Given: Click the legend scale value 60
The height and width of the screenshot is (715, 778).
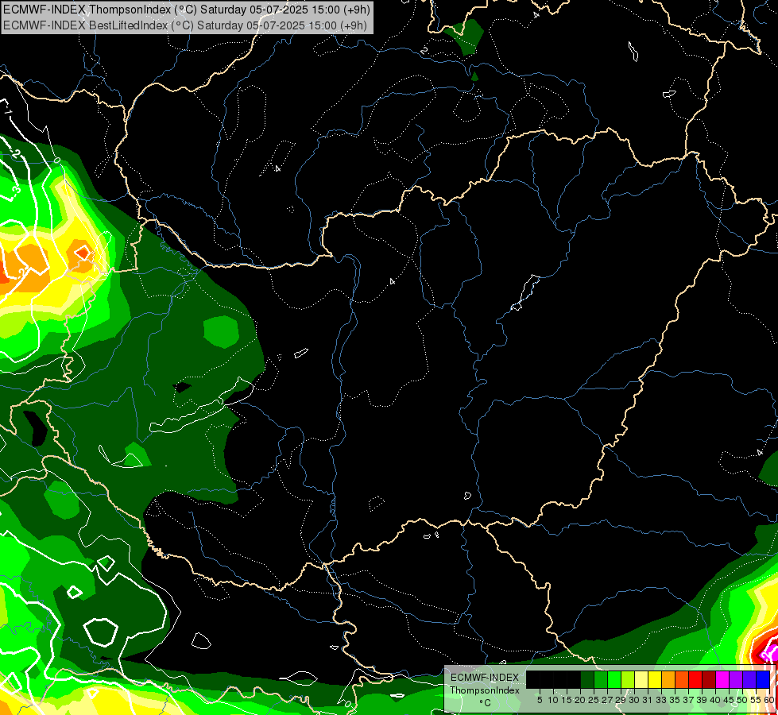Looking at the screenshot, I should pyautogui.click(x=769, y=700).
